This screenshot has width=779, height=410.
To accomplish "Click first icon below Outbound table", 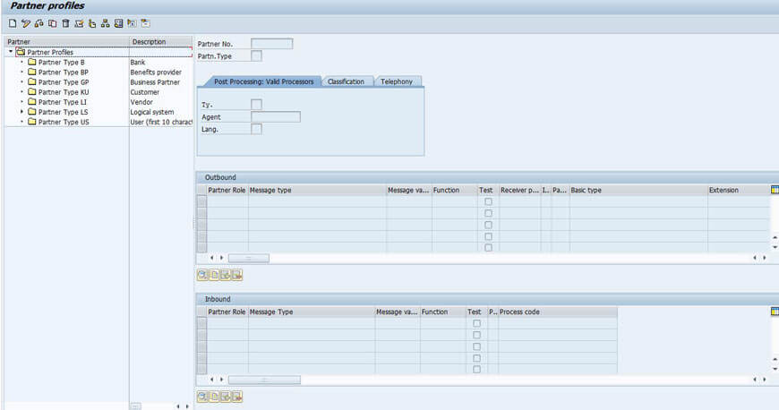I will point(202,275).
